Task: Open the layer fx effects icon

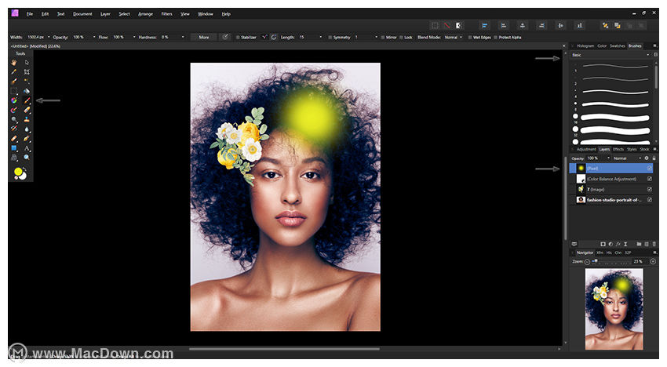Action: 618,244
